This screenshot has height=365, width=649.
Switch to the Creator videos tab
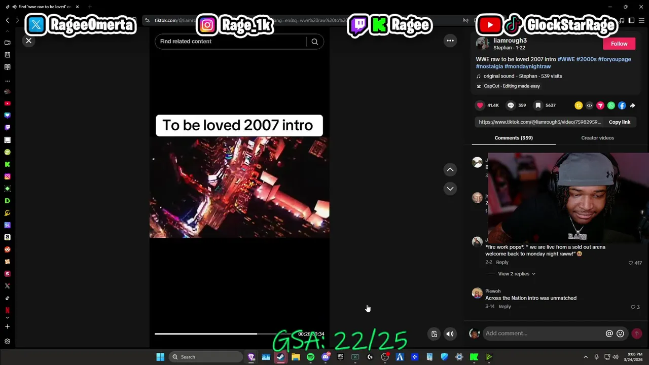(597, 138)
